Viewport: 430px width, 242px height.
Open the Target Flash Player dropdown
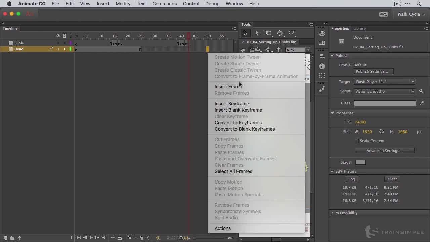tap(385, 82)
